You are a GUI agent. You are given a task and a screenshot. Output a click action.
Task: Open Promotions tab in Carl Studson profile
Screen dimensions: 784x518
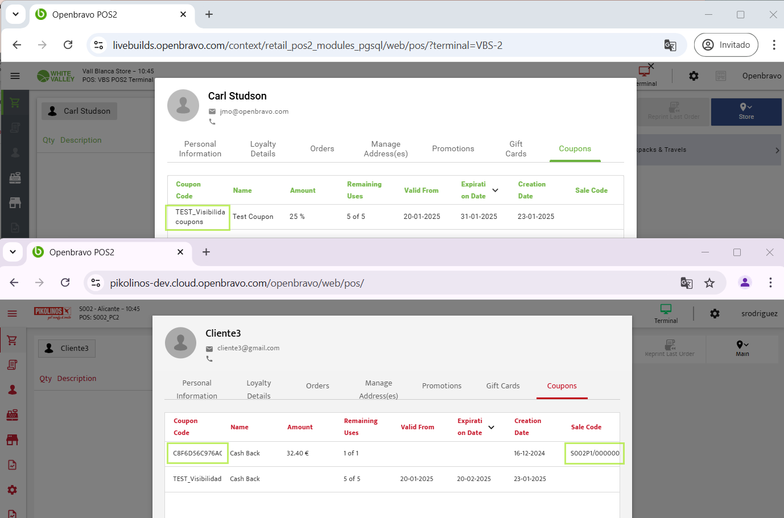pyautogui.click(x=453, y=149)
